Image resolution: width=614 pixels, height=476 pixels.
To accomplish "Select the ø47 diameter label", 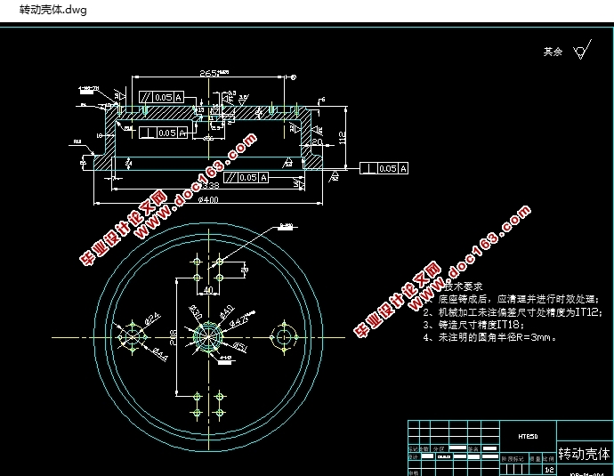I will click(x=238, y=320).
